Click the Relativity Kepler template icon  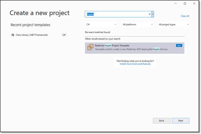pyautogui.click(x=91, y=47)
